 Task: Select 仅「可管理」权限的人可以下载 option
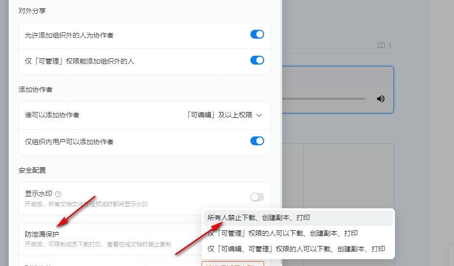point(298,233)
